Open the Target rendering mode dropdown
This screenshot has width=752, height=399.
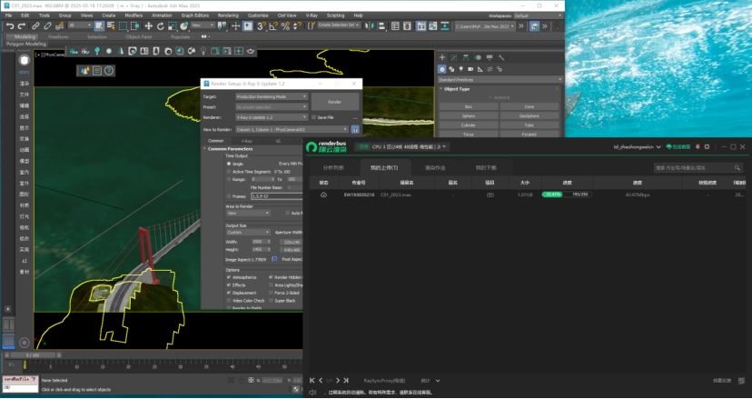pyautogui.click(x=271, y=95)
